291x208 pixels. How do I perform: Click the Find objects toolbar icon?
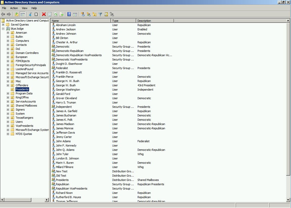tap(106, 14)
